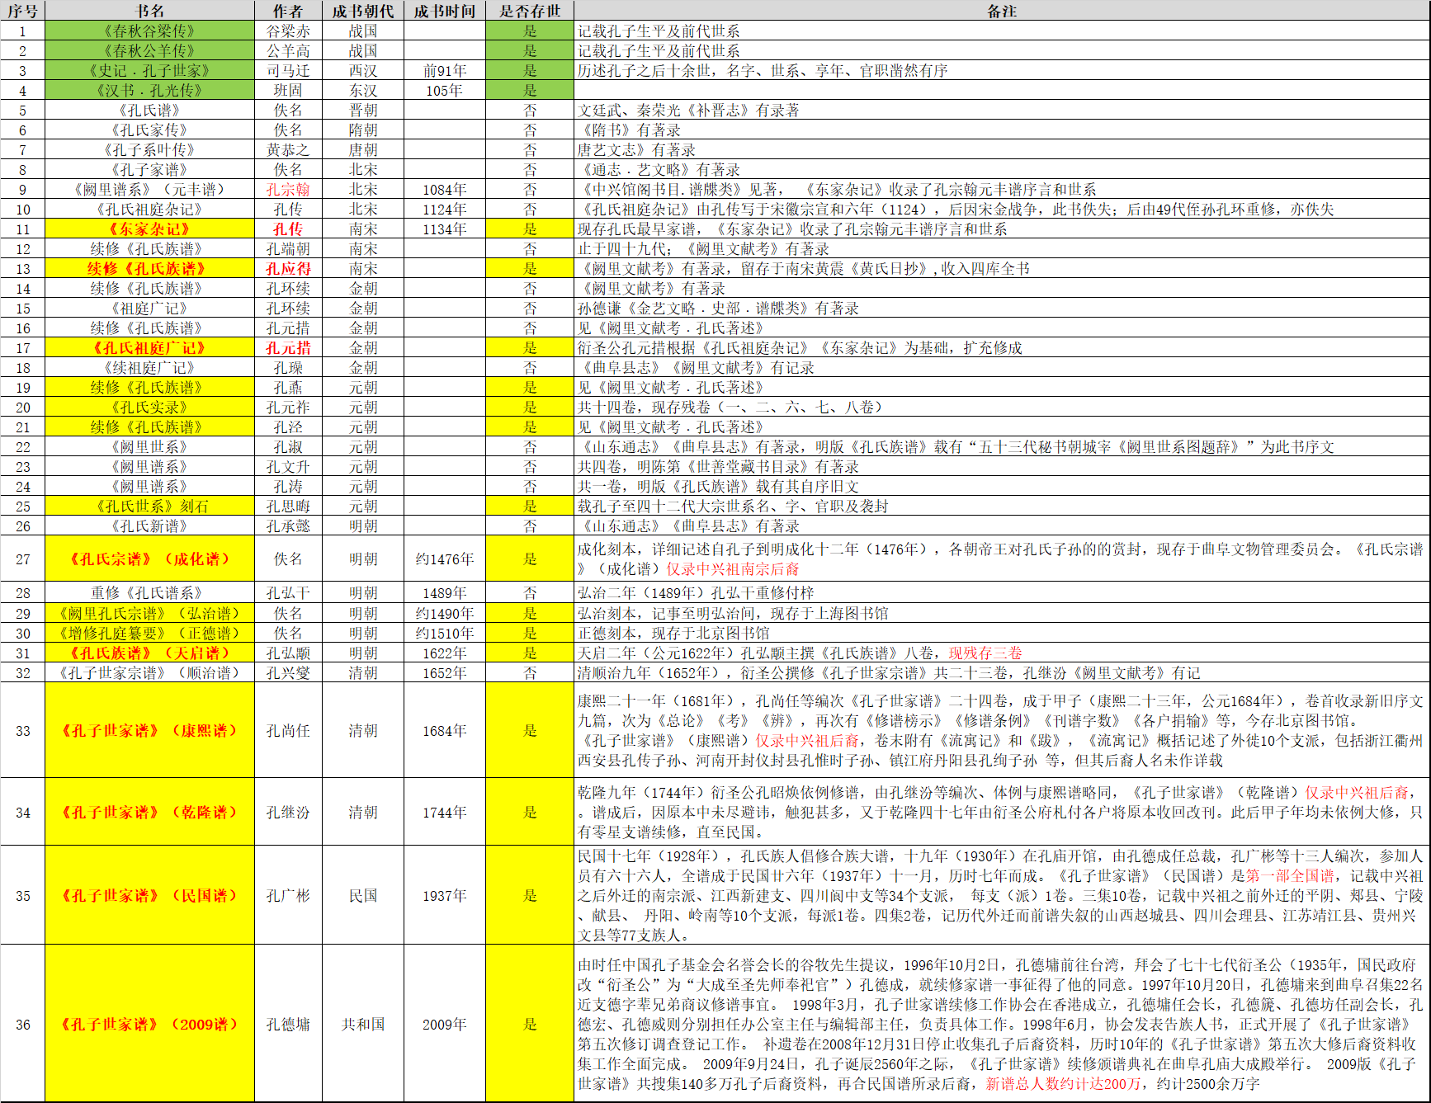Click the red 《东家杂记》 title cell

(x=149, y=229)
